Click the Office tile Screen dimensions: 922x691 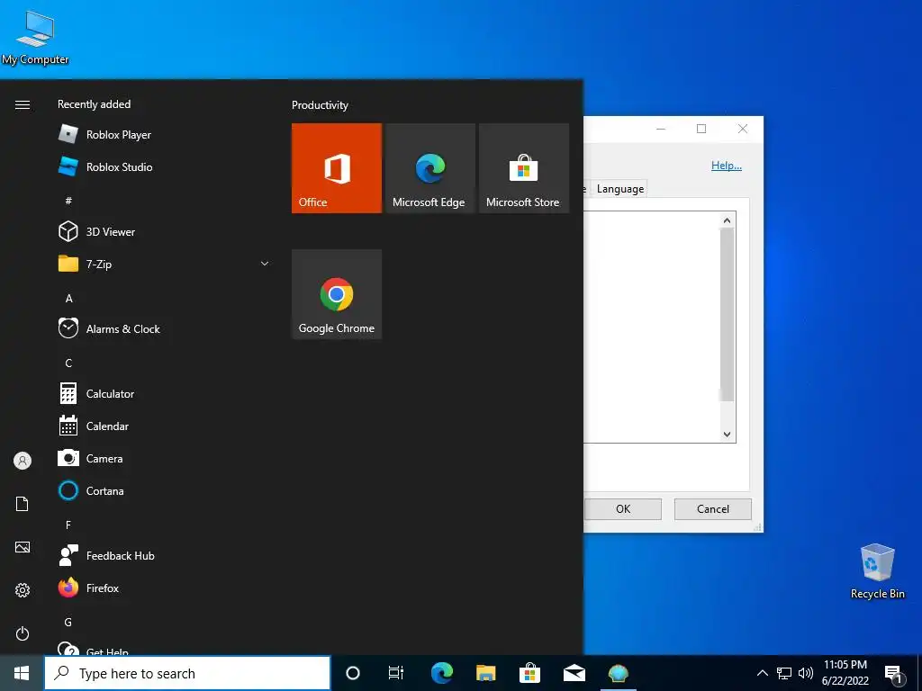[x=337, y=168]
